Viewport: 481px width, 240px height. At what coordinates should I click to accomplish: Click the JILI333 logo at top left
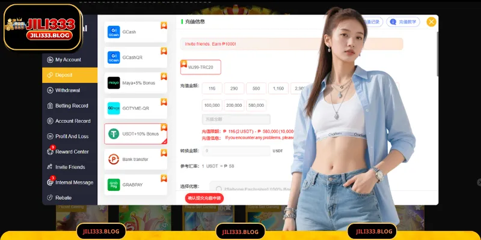coord(43,28)
